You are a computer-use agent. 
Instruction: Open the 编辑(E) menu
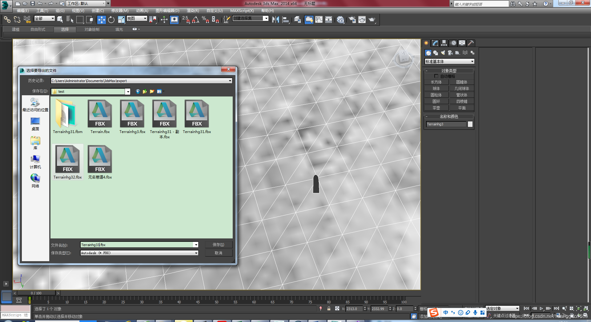tap(23, 10)
